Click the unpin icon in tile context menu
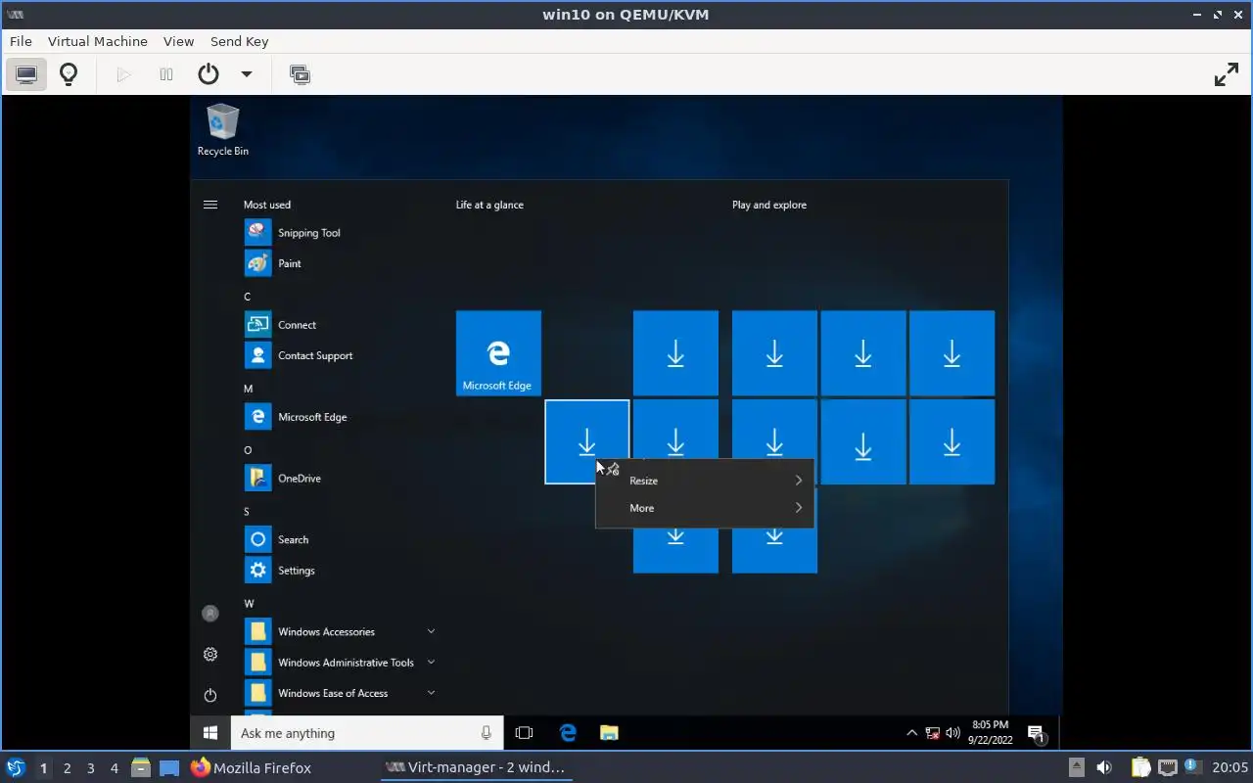This screenshot has height=783, width=1253. (613, 470)
